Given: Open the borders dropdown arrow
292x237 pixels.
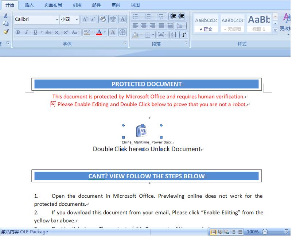Looking at the screenshot, I should [x=153, y=35].
